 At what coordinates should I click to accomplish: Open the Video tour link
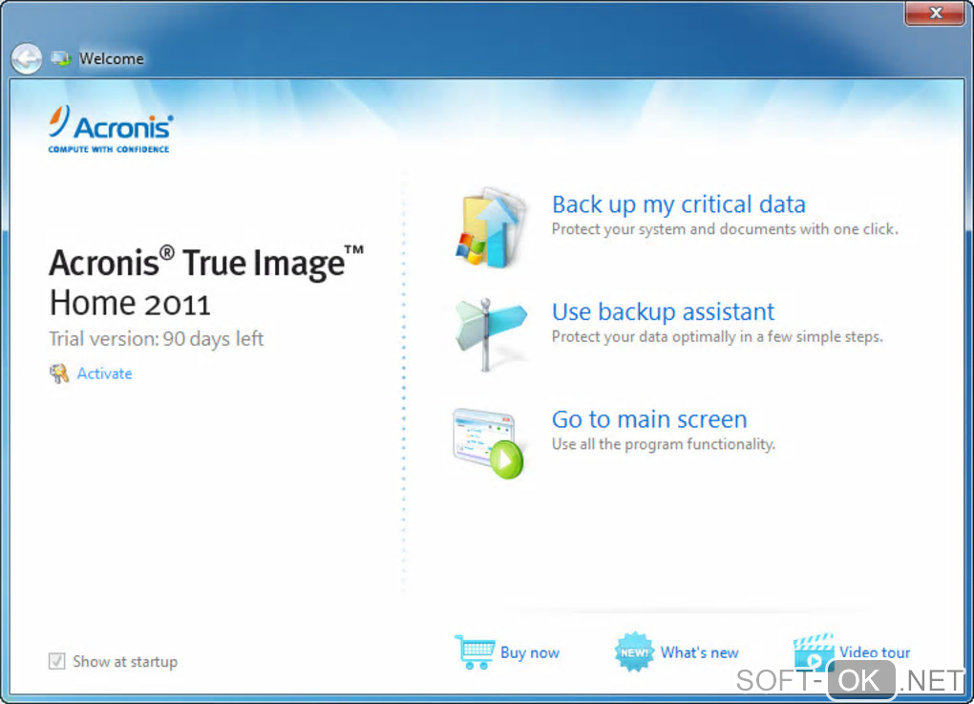[x=875, y=652]
